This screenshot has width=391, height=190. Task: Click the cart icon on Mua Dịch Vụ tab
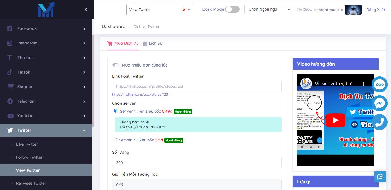[110, 43]
